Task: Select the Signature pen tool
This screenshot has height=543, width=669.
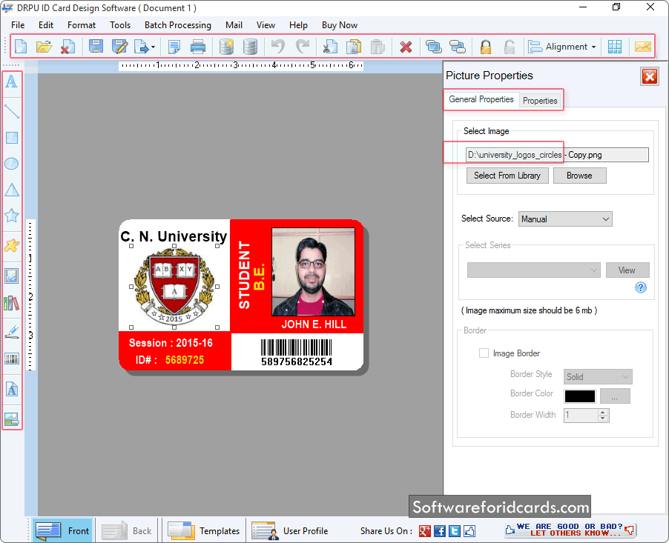Action: 12,332
